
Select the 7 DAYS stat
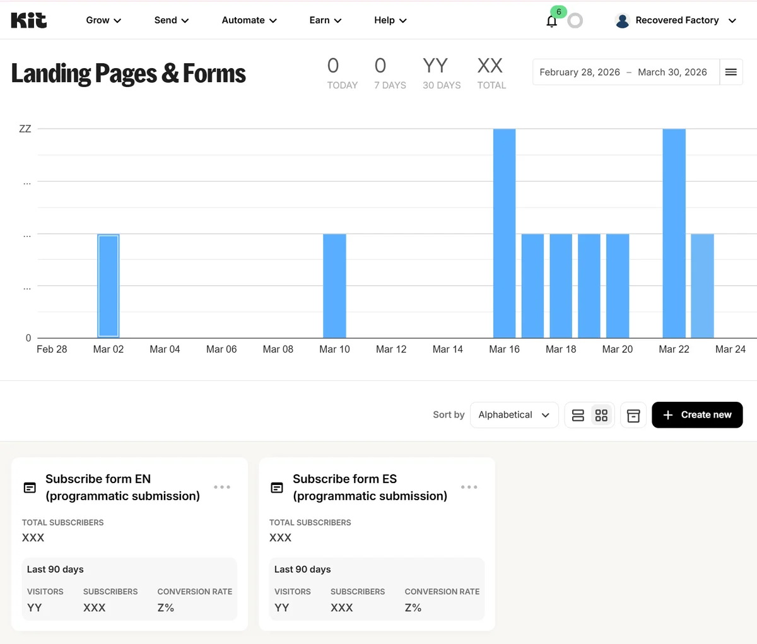(x=389, y=72)
